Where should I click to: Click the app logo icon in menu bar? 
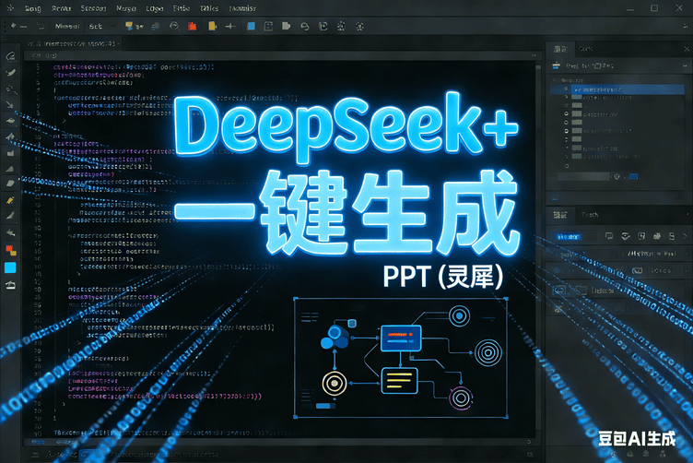pyautogui.click(x=10, y=8)
